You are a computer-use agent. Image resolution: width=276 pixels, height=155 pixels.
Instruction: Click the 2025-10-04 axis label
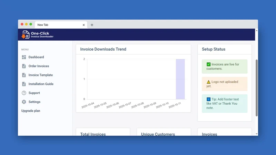[x=88, y=105]
